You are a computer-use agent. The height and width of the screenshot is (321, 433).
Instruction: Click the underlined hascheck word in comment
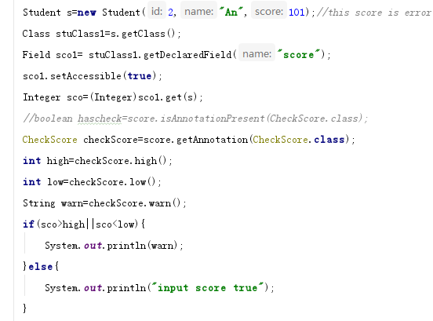pyautogui.click(x=100, y=119)
